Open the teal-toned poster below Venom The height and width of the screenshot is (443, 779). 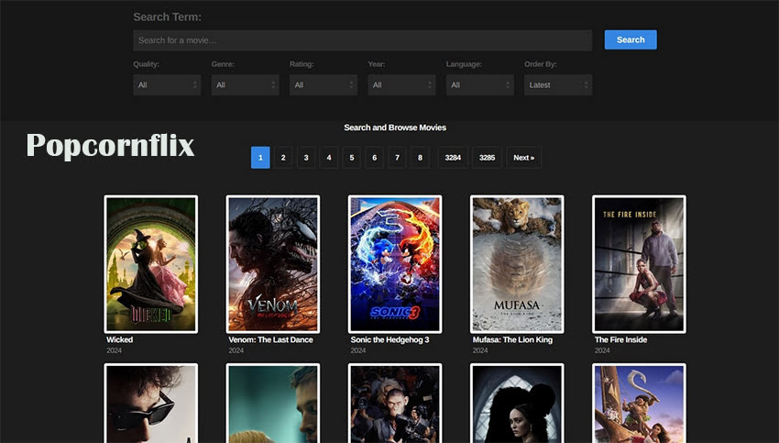pos(273,404)
